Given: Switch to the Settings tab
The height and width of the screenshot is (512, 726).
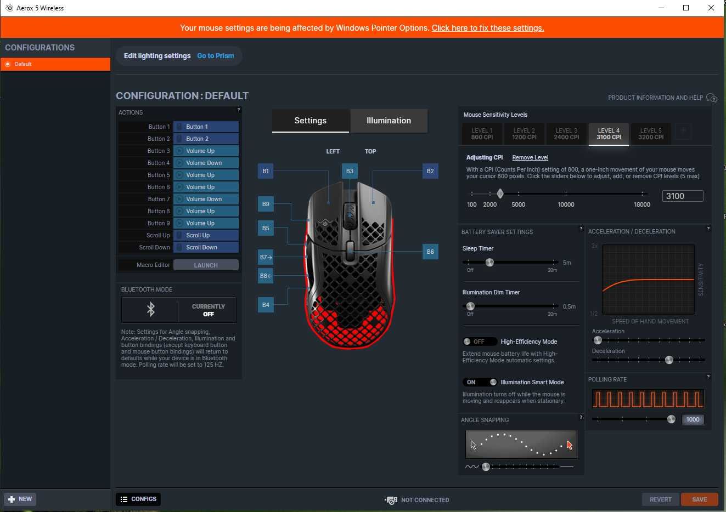Looking at the screenshot, I should (x=311, y=121).
